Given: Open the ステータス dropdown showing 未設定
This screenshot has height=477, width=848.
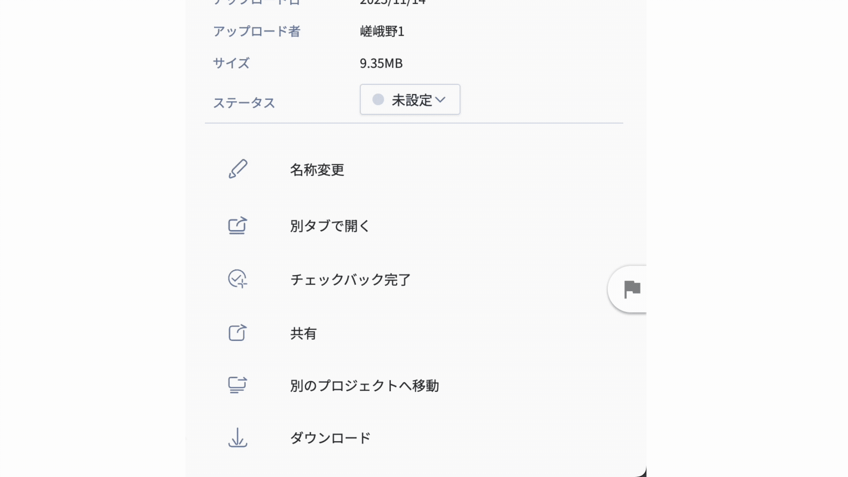Looking at the screenshot, I should (x=409, y=100).
